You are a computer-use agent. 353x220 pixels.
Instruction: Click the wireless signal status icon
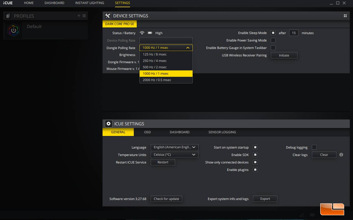point(142,33)
